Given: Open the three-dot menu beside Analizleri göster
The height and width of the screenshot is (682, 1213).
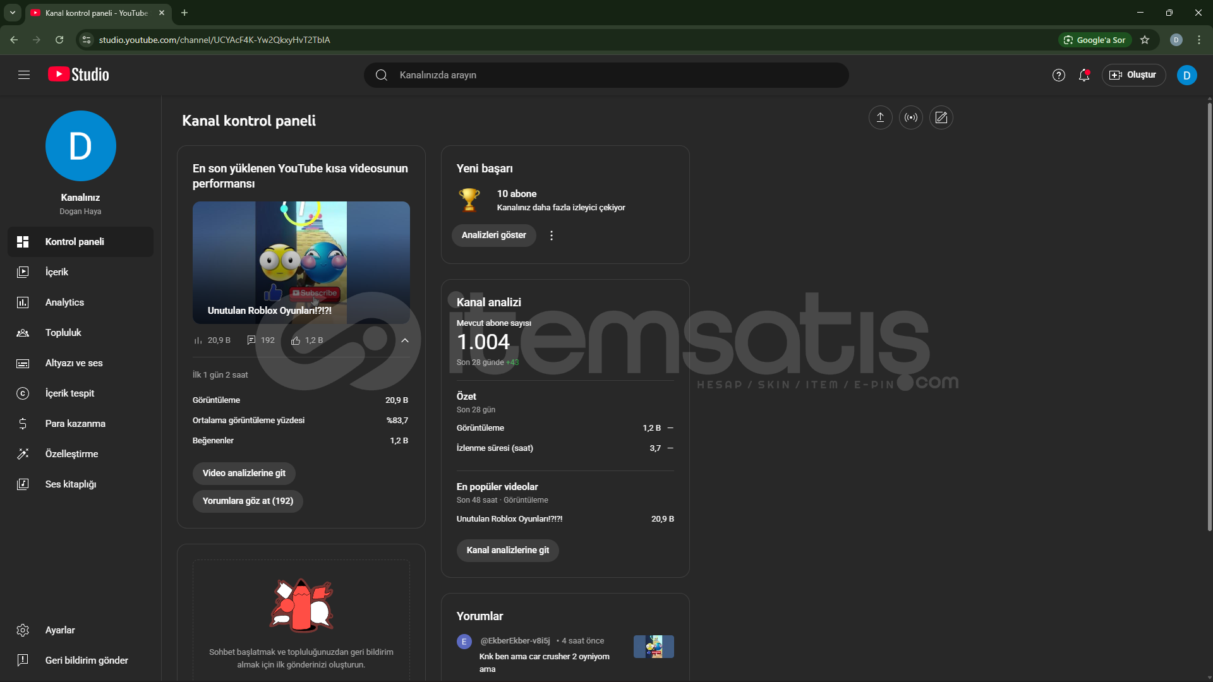Looking at the screenshot, I should click(x=552, y=236).
